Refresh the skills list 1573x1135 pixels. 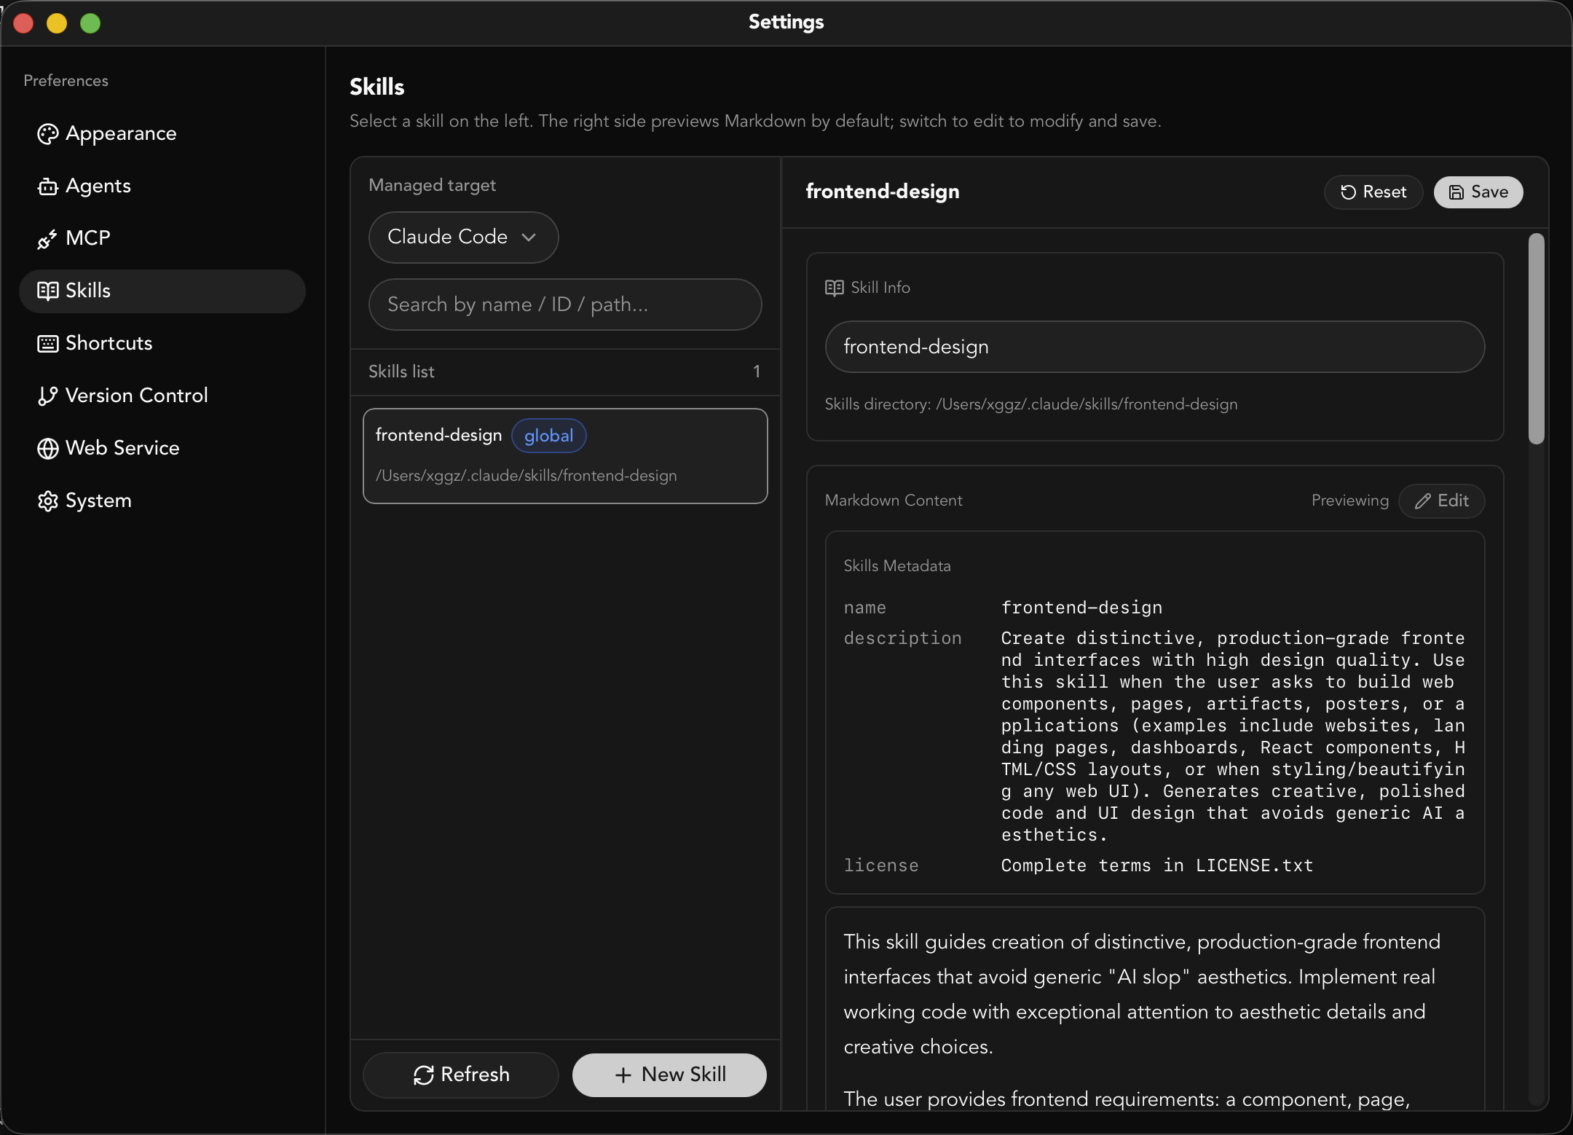[461, 1075]
